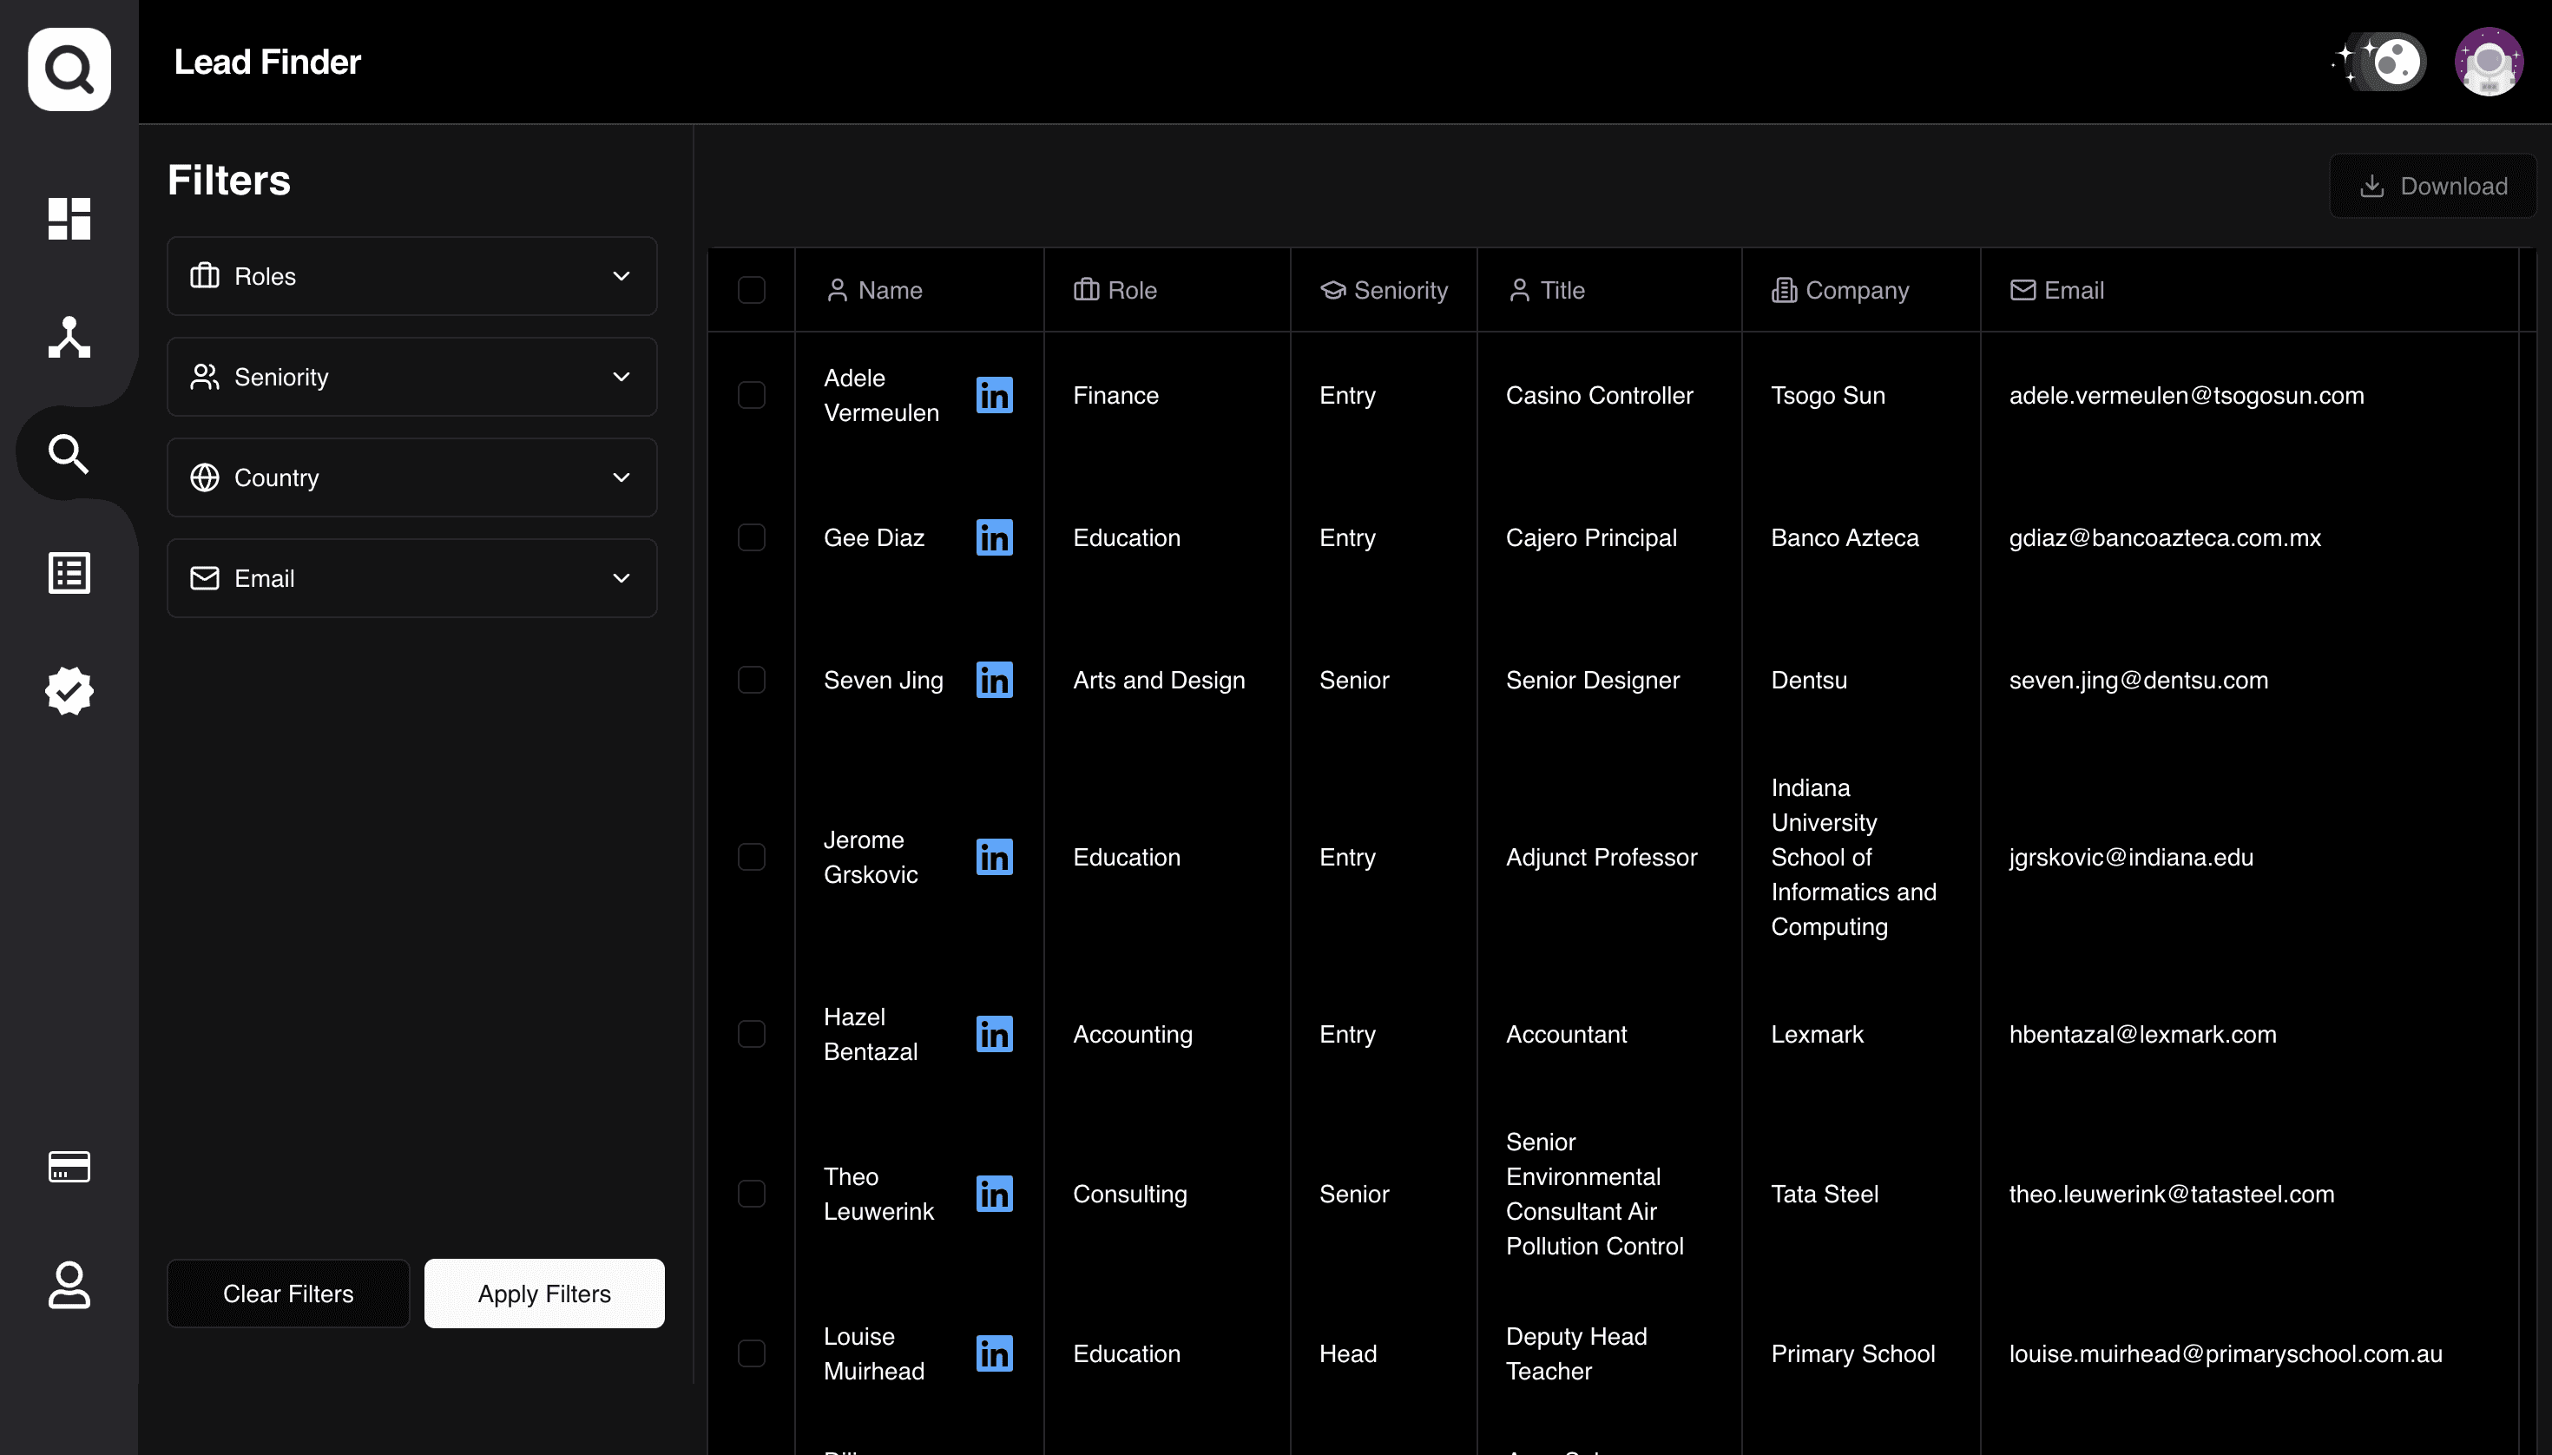
Task: Open the app logo home icon
Action: 69,69
